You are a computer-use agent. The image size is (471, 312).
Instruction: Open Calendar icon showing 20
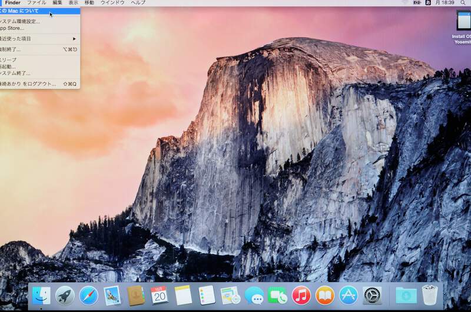click(x=160, y=296)
